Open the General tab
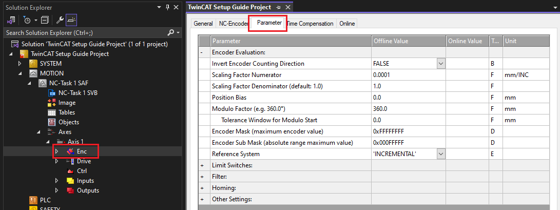 (x=203, y=24)
